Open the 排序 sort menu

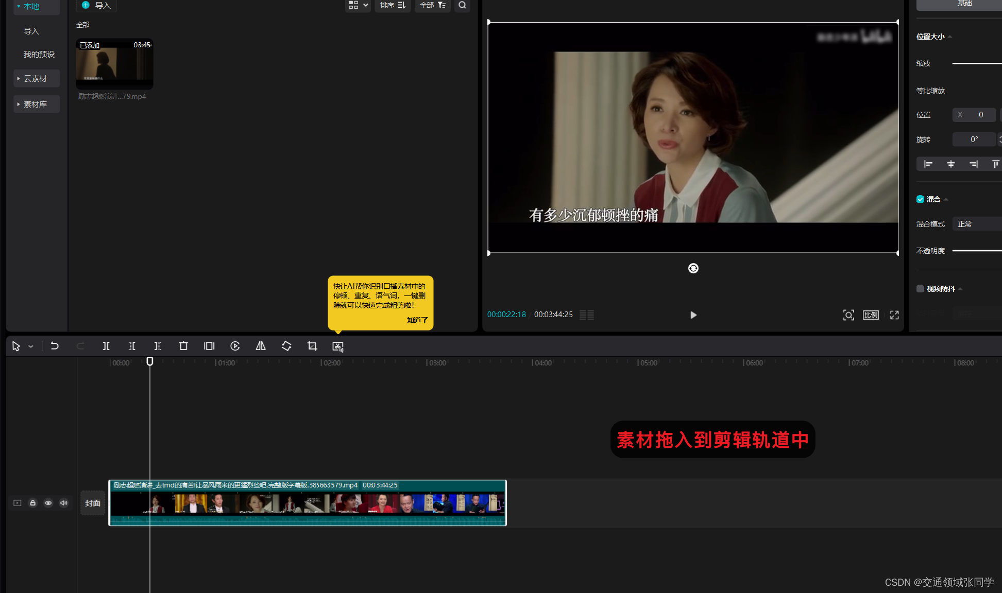(393, 5)
